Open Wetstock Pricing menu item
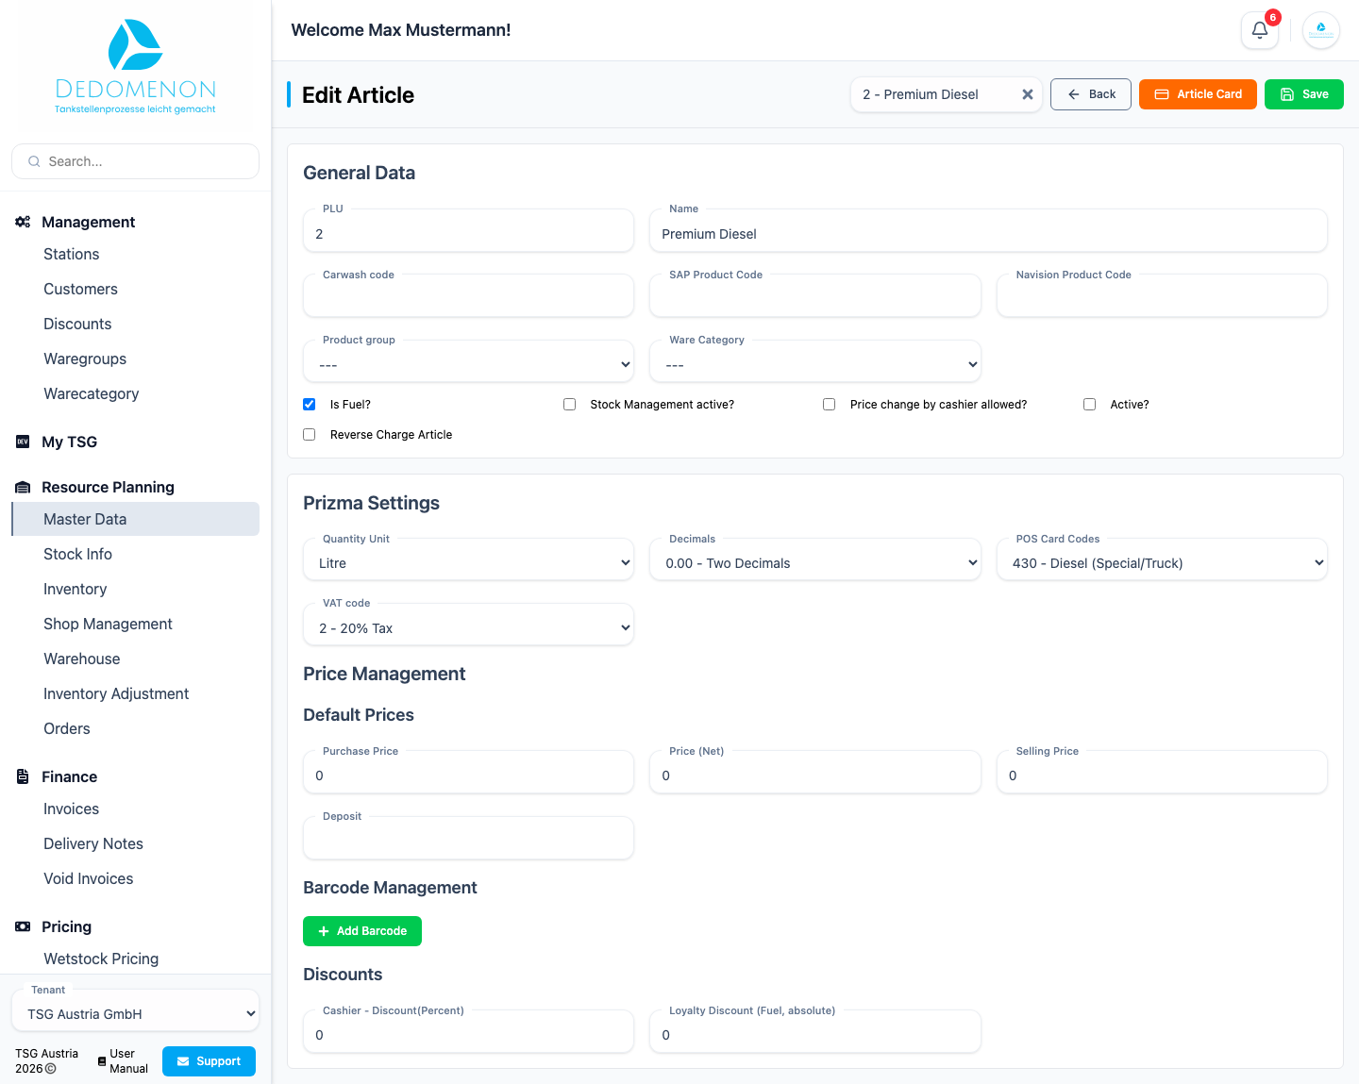The width and height of the screenshot is (1359, 1084). 101,959
